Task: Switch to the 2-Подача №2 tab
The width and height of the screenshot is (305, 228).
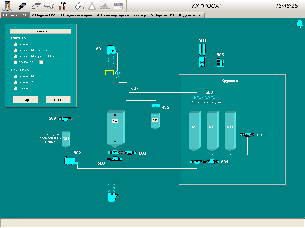Action: point(43,15)
